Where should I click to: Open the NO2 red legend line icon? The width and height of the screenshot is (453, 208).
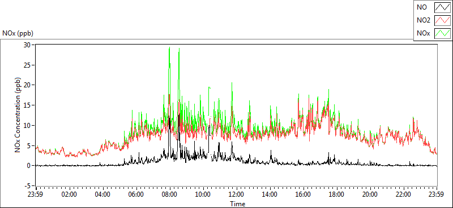442,21
